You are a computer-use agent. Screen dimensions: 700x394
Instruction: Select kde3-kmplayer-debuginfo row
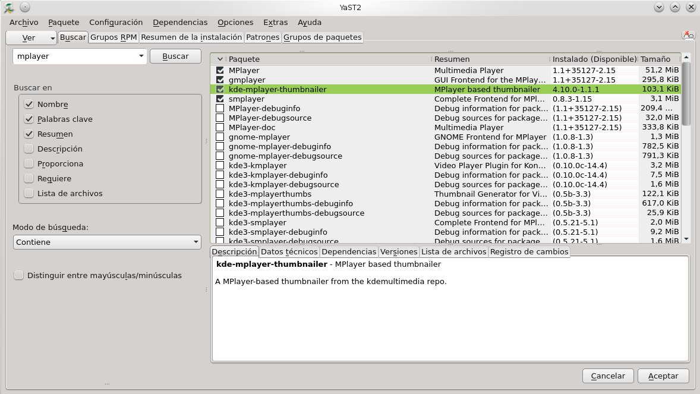(446, 175)
